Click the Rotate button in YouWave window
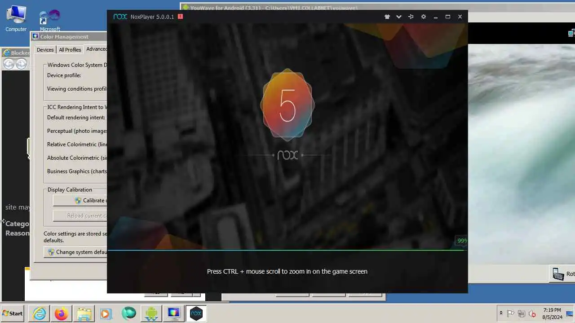Viewport: 575px width, 323px height. coord(562,274)
